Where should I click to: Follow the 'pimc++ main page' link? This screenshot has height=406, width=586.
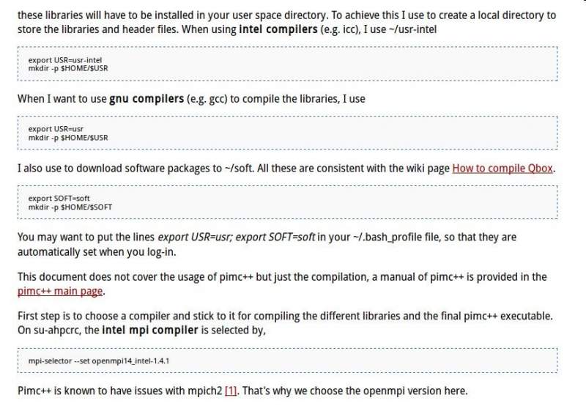pyautogui.click(x=61, y=291)
